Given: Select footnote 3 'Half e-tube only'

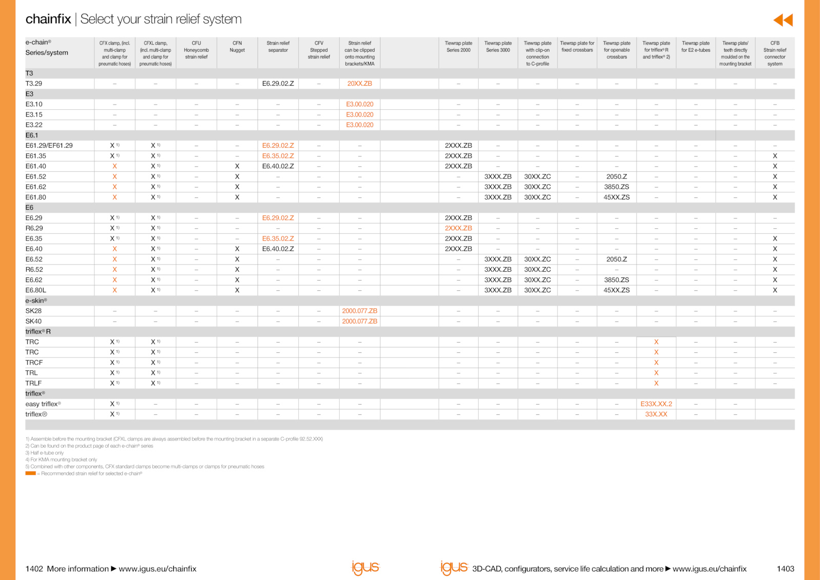Looking at the screenshot, I should [x=45, y=453].
